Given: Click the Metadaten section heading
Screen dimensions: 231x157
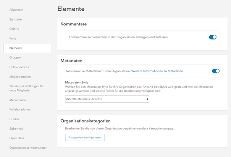Looking at the screenshot, I should tap(71, 61).
